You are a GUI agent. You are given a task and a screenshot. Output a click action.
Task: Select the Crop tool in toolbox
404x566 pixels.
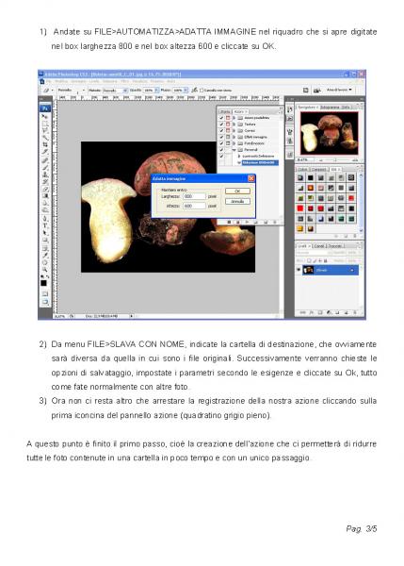coord(44,144)
